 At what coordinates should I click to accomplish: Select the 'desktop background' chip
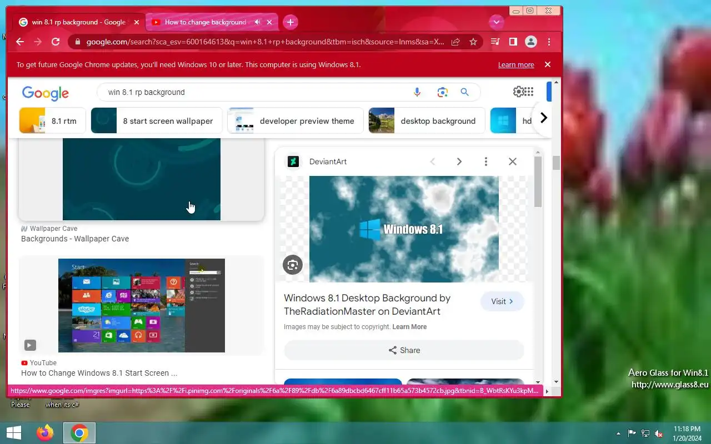click(x=427, y=121)
